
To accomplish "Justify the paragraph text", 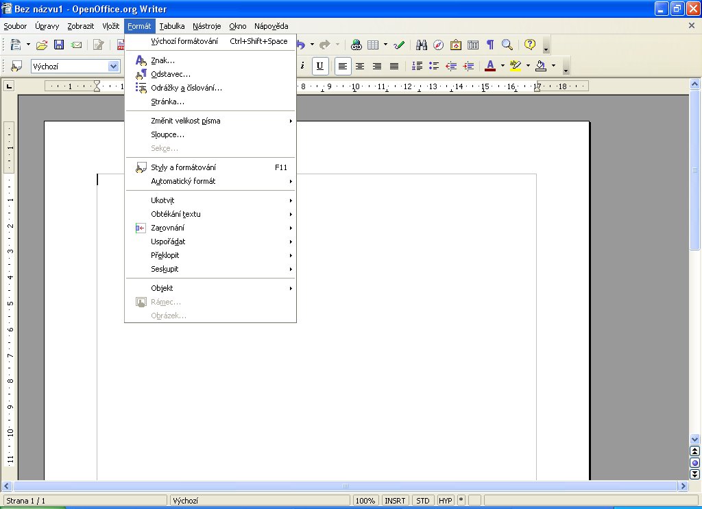I will [x=394, y=67].
